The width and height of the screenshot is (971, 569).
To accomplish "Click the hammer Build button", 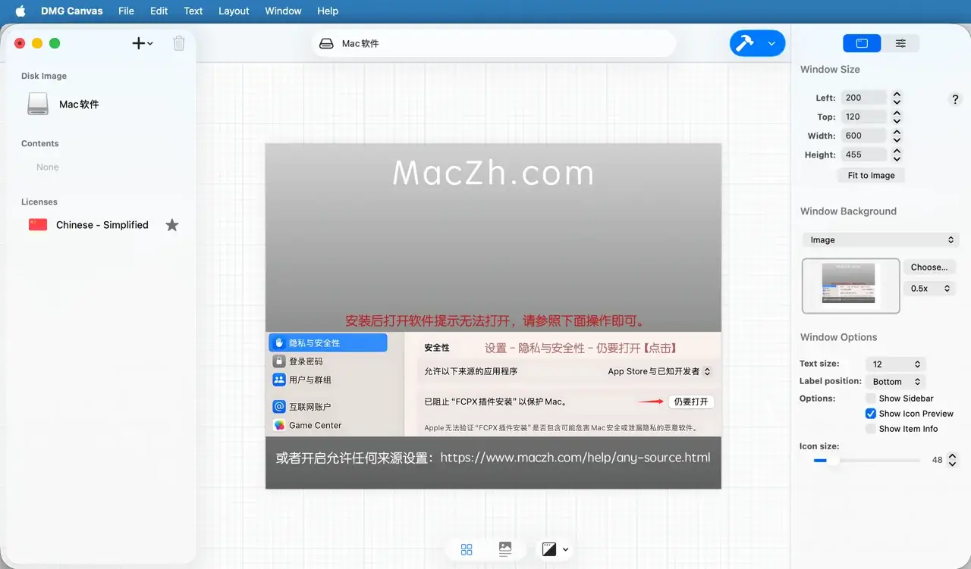I will pyautogui.click(x=746, y=43).
